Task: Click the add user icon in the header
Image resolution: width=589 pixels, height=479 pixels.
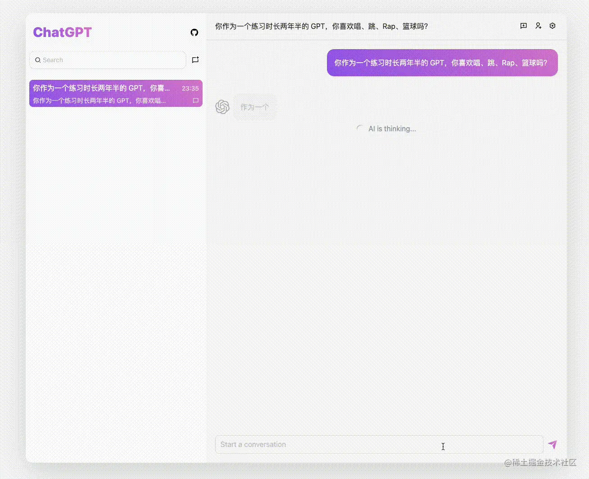Action: 538,26
